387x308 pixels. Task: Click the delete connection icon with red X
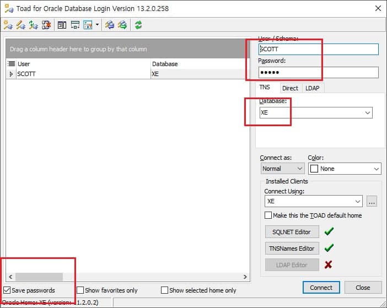[46, 25]
